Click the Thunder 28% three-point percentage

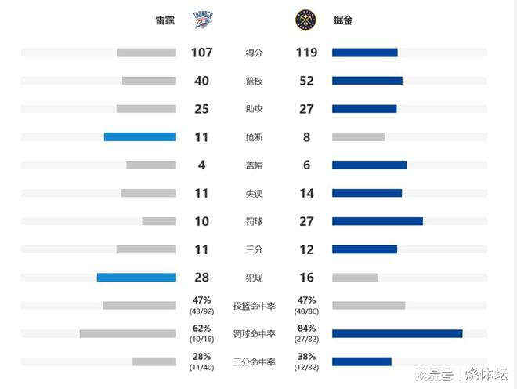click(x=202, y=357)
